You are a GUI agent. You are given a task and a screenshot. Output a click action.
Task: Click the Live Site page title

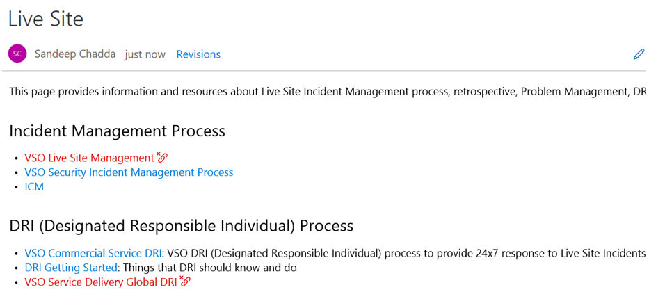coord(45,19)
